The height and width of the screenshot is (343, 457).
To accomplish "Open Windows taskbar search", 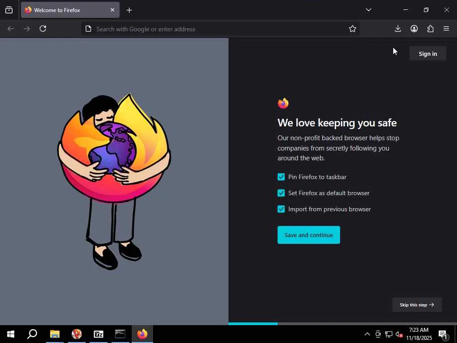I will [x=32, y=334].
